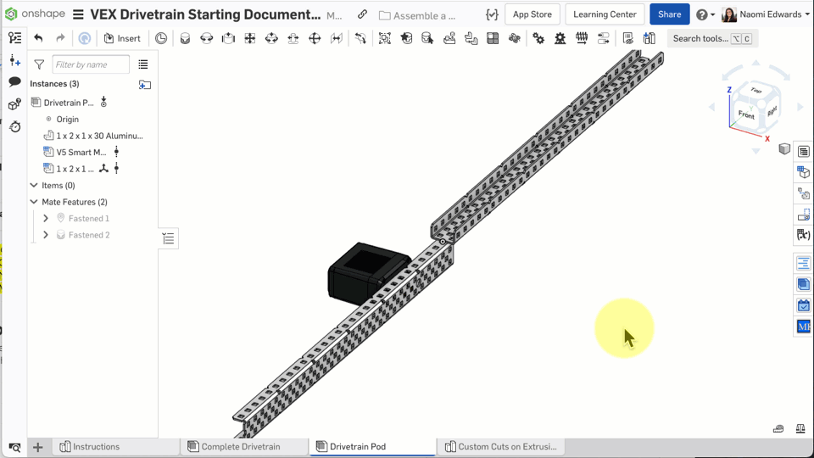Click the curly-braces variables icon
814x458 pixels.
(492, 14)
